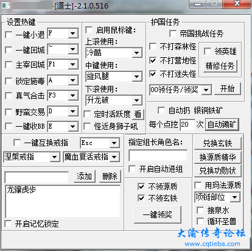Start the task with 开始 button
252x251 pixels.
click(228, 88)
